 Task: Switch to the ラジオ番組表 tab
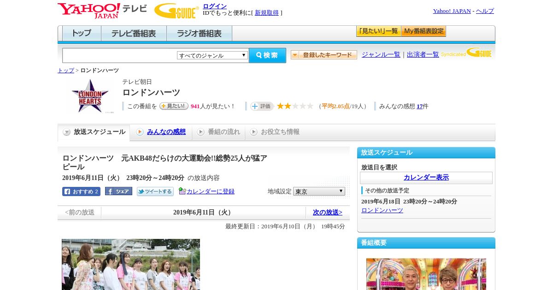tap(199, 34)
